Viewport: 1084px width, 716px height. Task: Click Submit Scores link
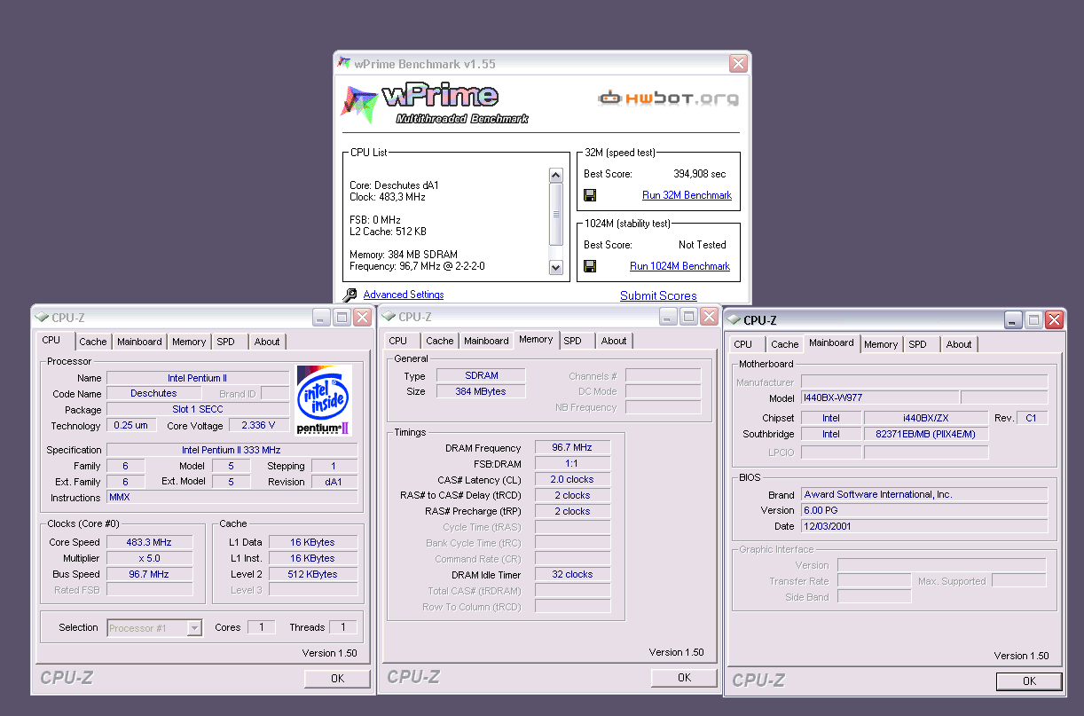pyautogui.click(x=658, y=295)
